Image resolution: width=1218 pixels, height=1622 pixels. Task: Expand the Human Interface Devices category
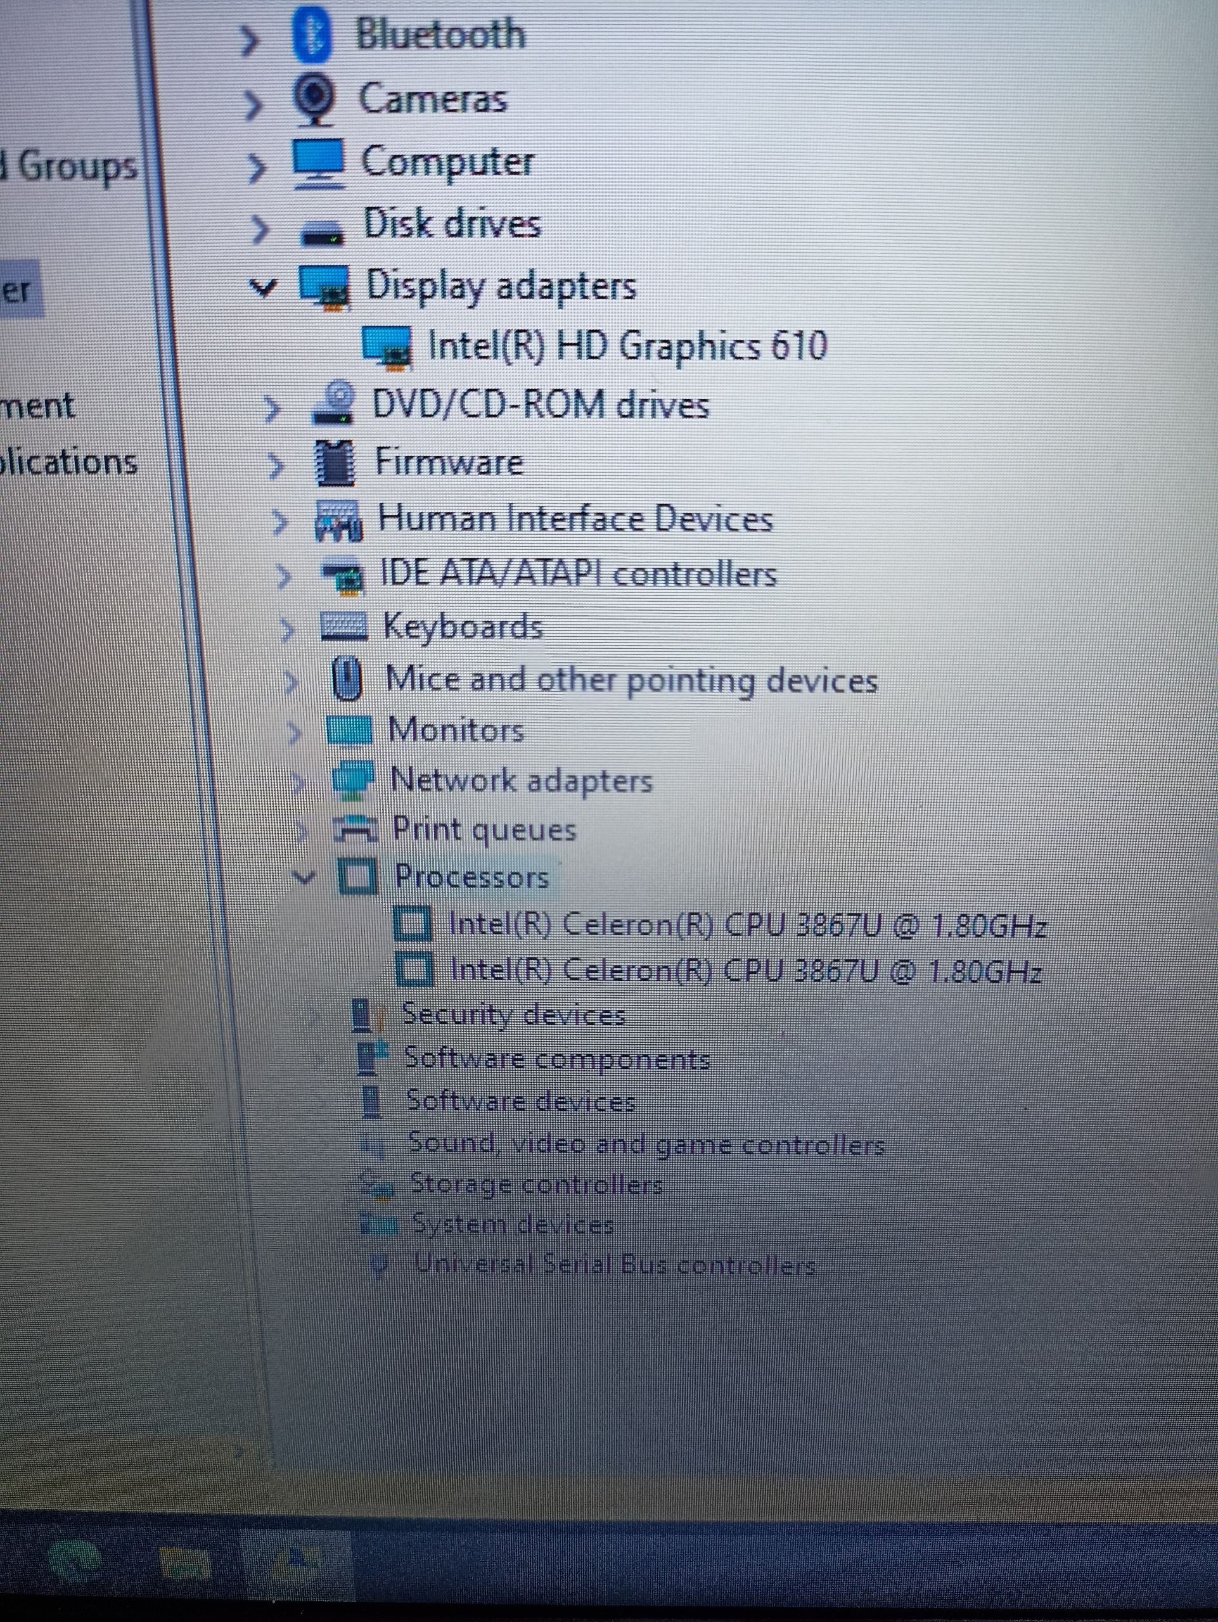click(279, 522)
